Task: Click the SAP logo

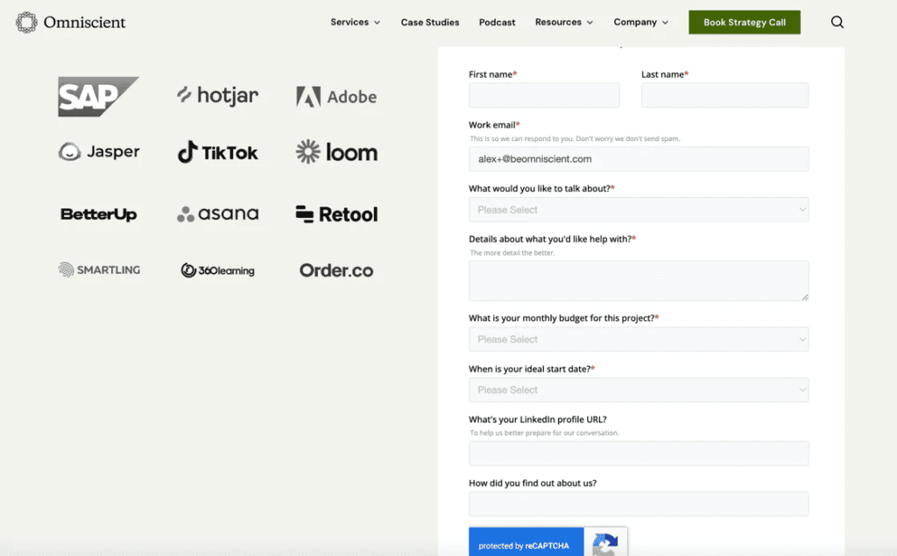Action: pos(98,96)
